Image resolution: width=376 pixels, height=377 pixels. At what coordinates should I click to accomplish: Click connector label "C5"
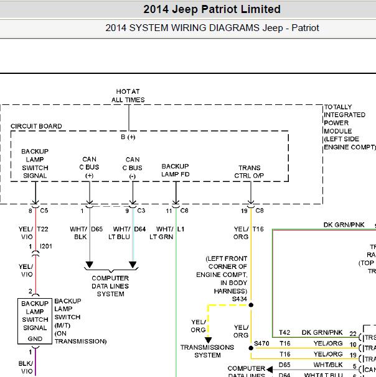click(44, 211)
